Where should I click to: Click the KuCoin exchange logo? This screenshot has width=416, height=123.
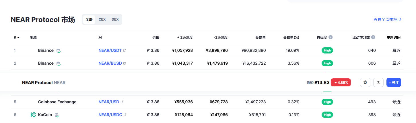(33, 115)
